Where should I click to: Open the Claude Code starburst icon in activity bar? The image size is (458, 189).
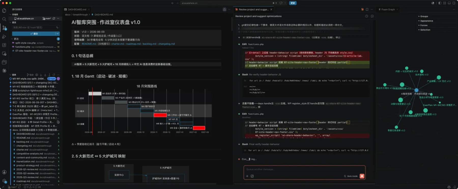[4, 71]
